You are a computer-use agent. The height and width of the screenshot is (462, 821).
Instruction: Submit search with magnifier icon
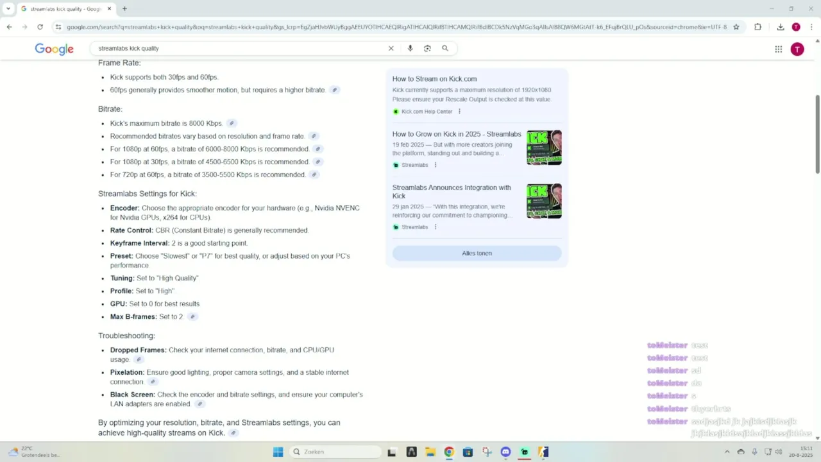tap(445, 48)
